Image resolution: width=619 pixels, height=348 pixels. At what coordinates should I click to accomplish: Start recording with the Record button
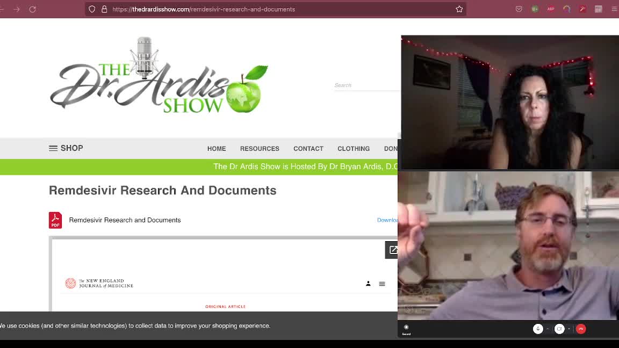coord(406,329)
